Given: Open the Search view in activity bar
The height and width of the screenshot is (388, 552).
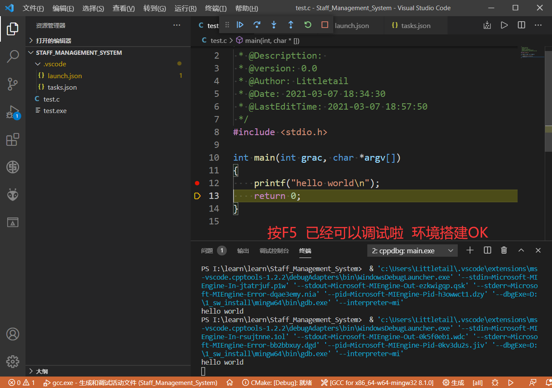Looking at the screenshot, I should coord(13,57).
